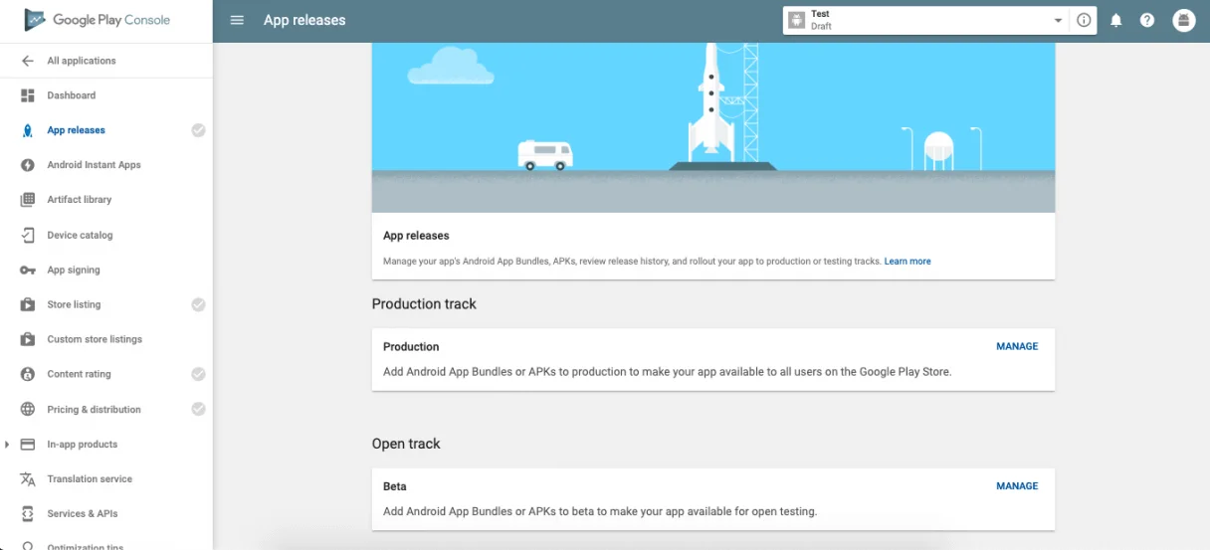Screen dimensions: 1210x550
Task: Click the Production track heading
Action: (424, 304)
